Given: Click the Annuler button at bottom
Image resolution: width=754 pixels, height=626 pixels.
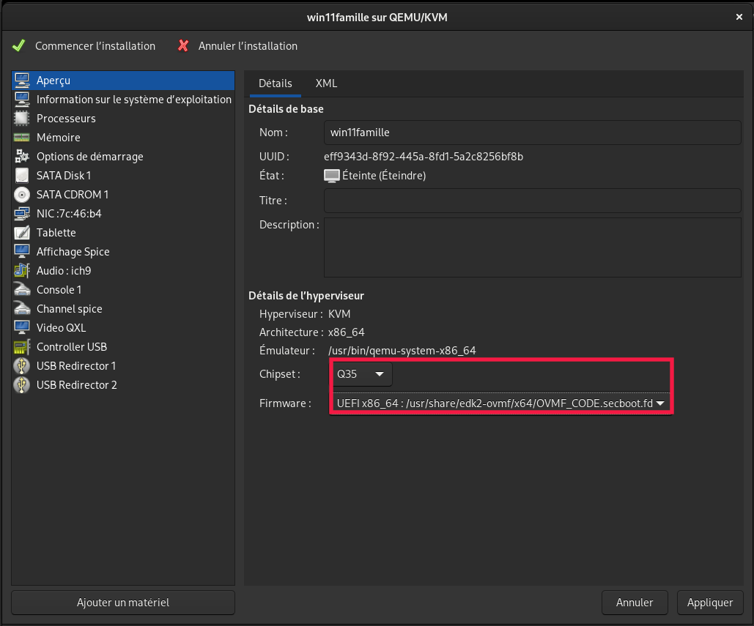Looking at the screenshot, I should point(635,603).
